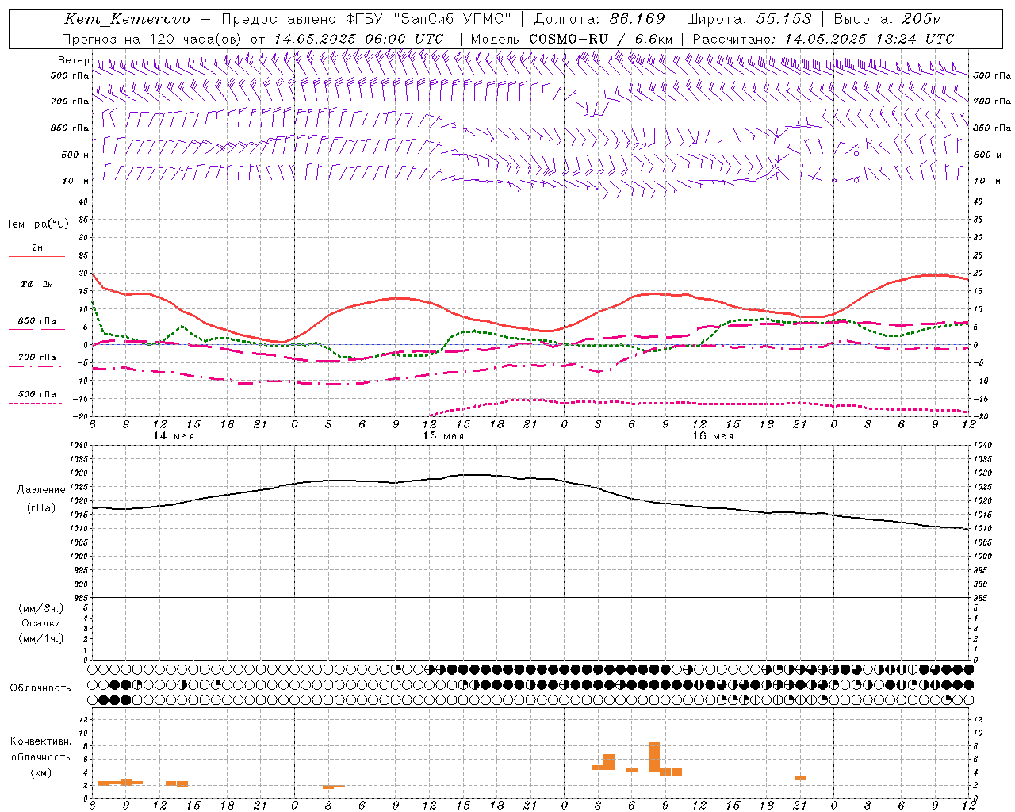Click the Прогноз на 120 часа(ов) text
The image size is (1015, 812).
153,39
